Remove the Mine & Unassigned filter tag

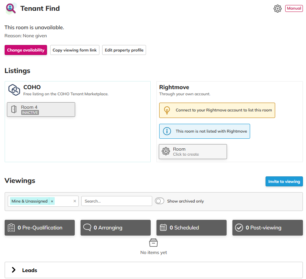click(52, 201)
